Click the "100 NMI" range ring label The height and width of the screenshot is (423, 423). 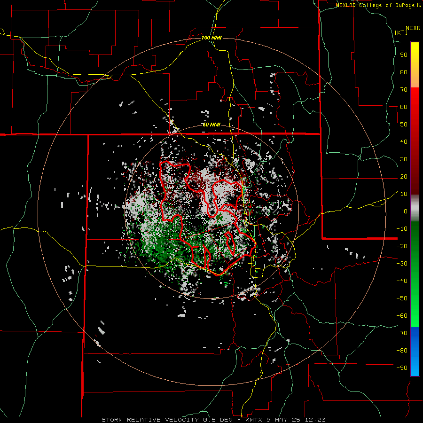click(x=211, y=38)
